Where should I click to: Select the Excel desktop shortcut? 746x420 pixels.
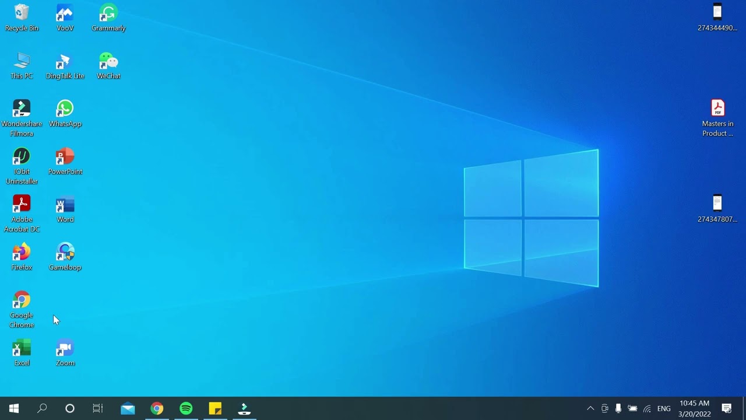(22, 352)
